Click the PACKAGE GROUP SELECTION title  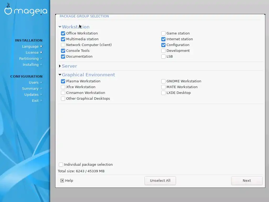pos(84,16)
